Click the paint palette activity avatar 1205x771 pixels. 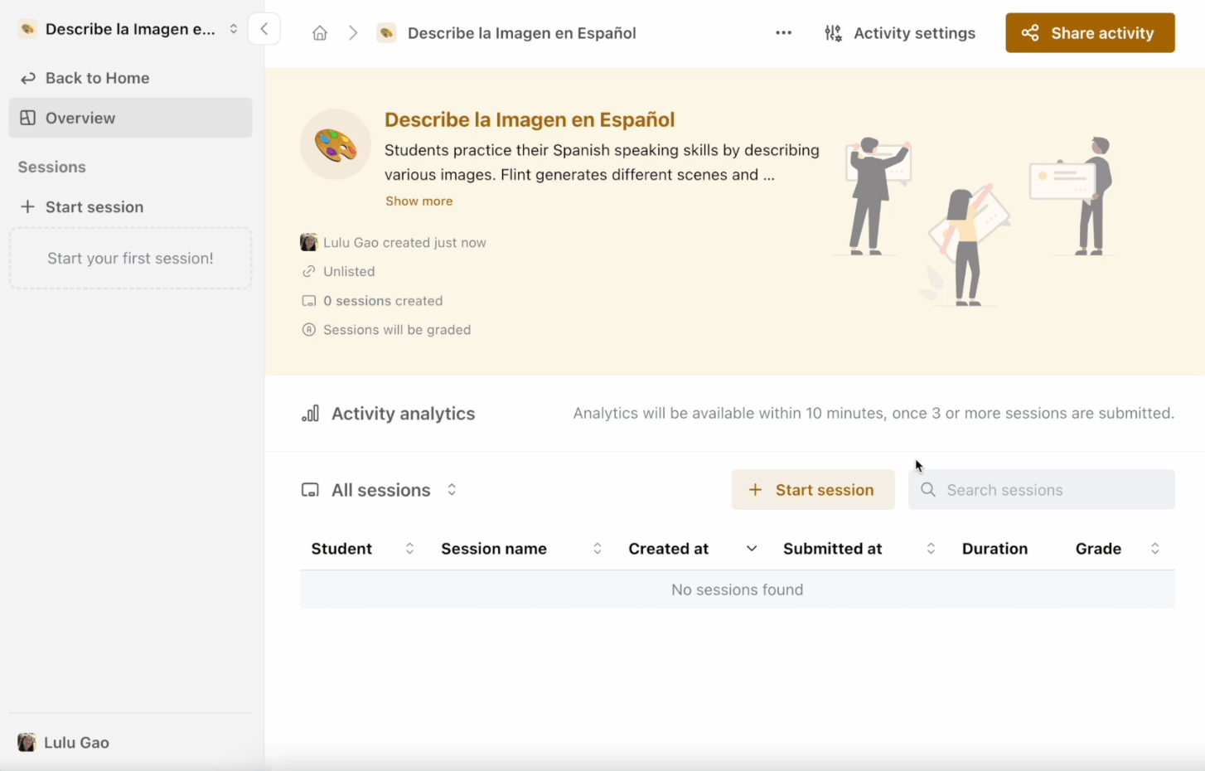click(x=336, y=145)
